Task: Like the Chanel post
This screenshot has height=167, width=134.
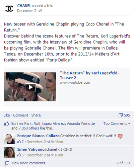Action: coord(7,115)
